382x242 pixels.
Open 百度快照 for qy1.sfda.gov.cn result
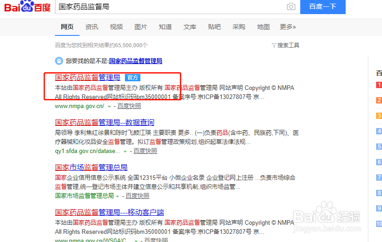pos(145,151)
